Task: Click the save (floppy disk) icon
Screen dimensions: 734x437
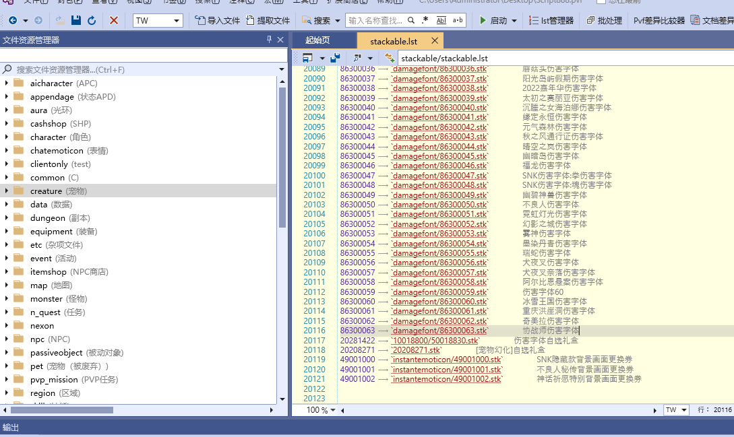Action: coord(76,20)
